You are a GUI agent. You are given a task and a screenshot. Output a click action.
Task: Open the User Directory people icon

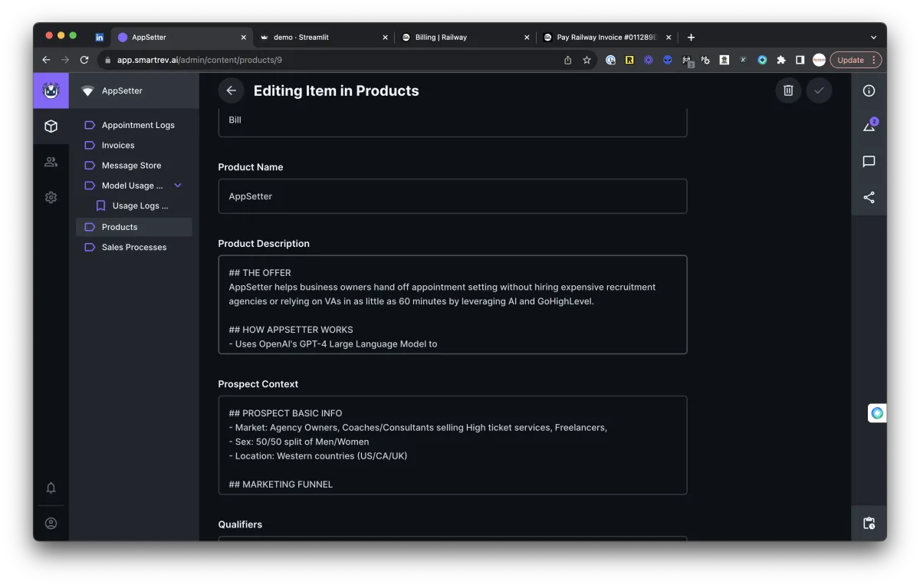click(51, 162)
